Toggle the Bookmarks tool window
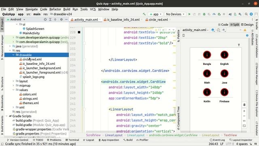259x146 pixels. coord(2,103)
